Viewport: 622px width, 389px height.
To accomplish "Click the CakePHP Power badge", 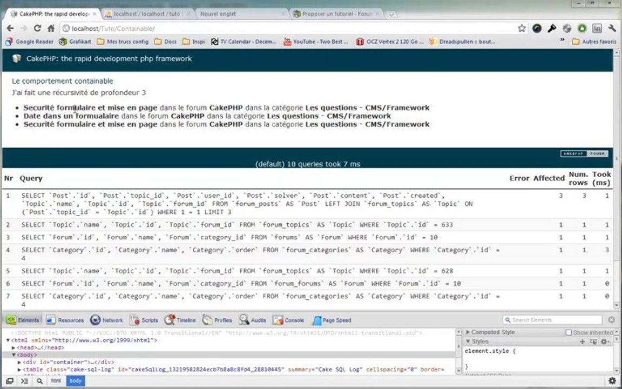I will coord(584,153).
